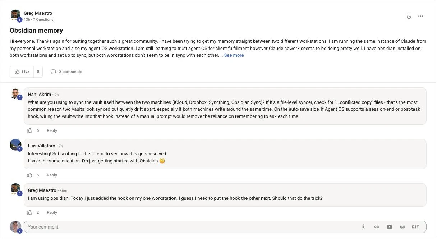Like the Obsidian memory post
Screen dimensions: 437x239
[x=22, y=72]
